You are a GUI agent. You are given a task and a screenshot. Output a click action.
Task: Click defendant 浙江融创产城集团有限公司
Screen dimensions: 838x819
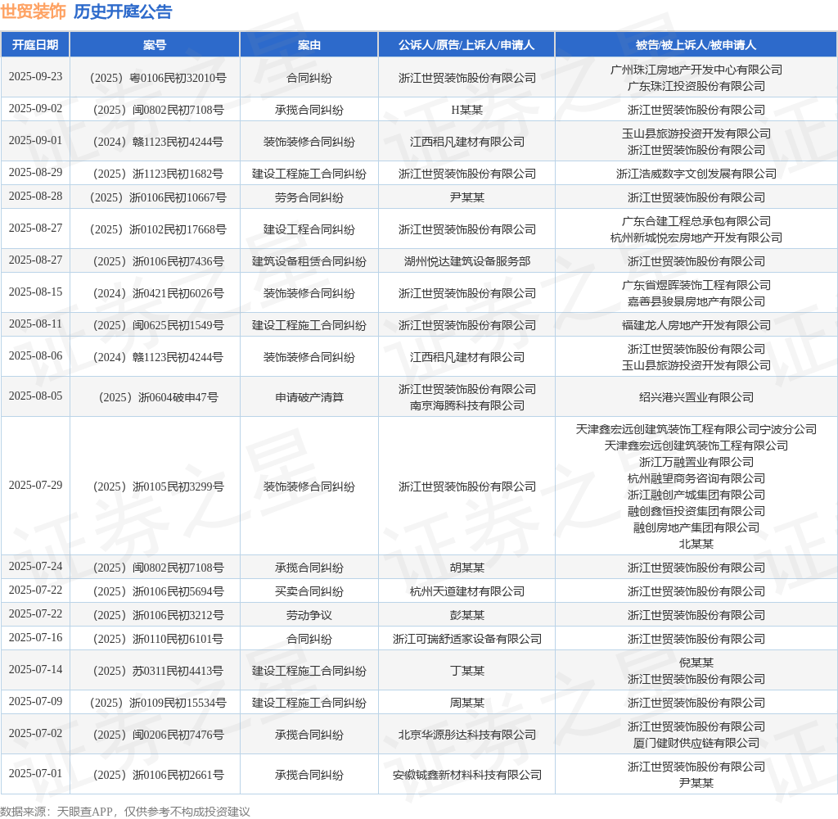[x=696, y=495]
